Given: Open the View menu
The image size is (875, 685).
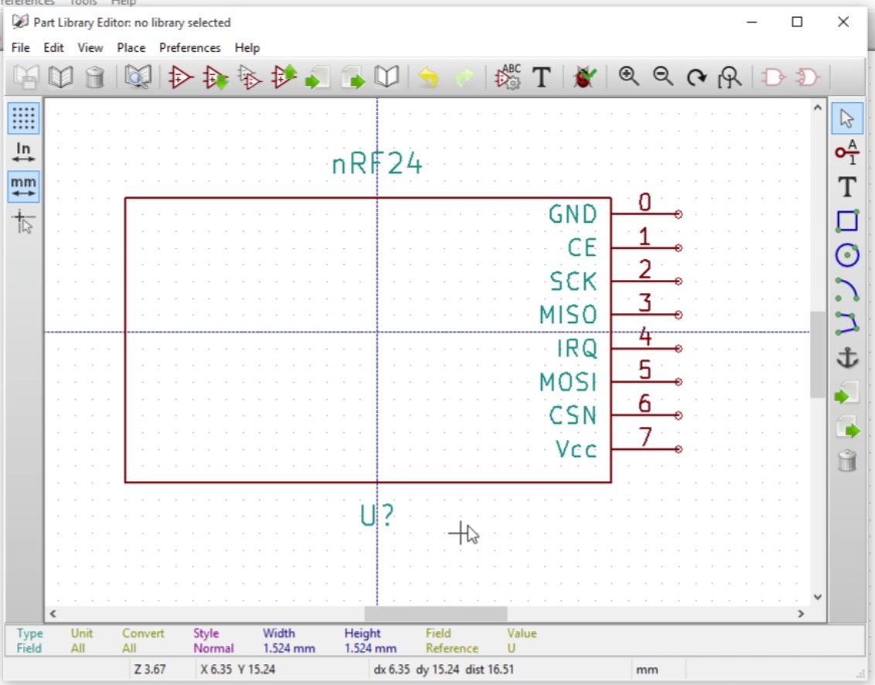Looking at the screenshot, I should tap(90, 47).
